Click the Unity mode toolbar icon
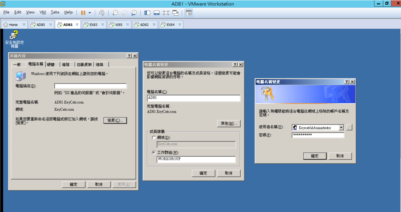 175,13
